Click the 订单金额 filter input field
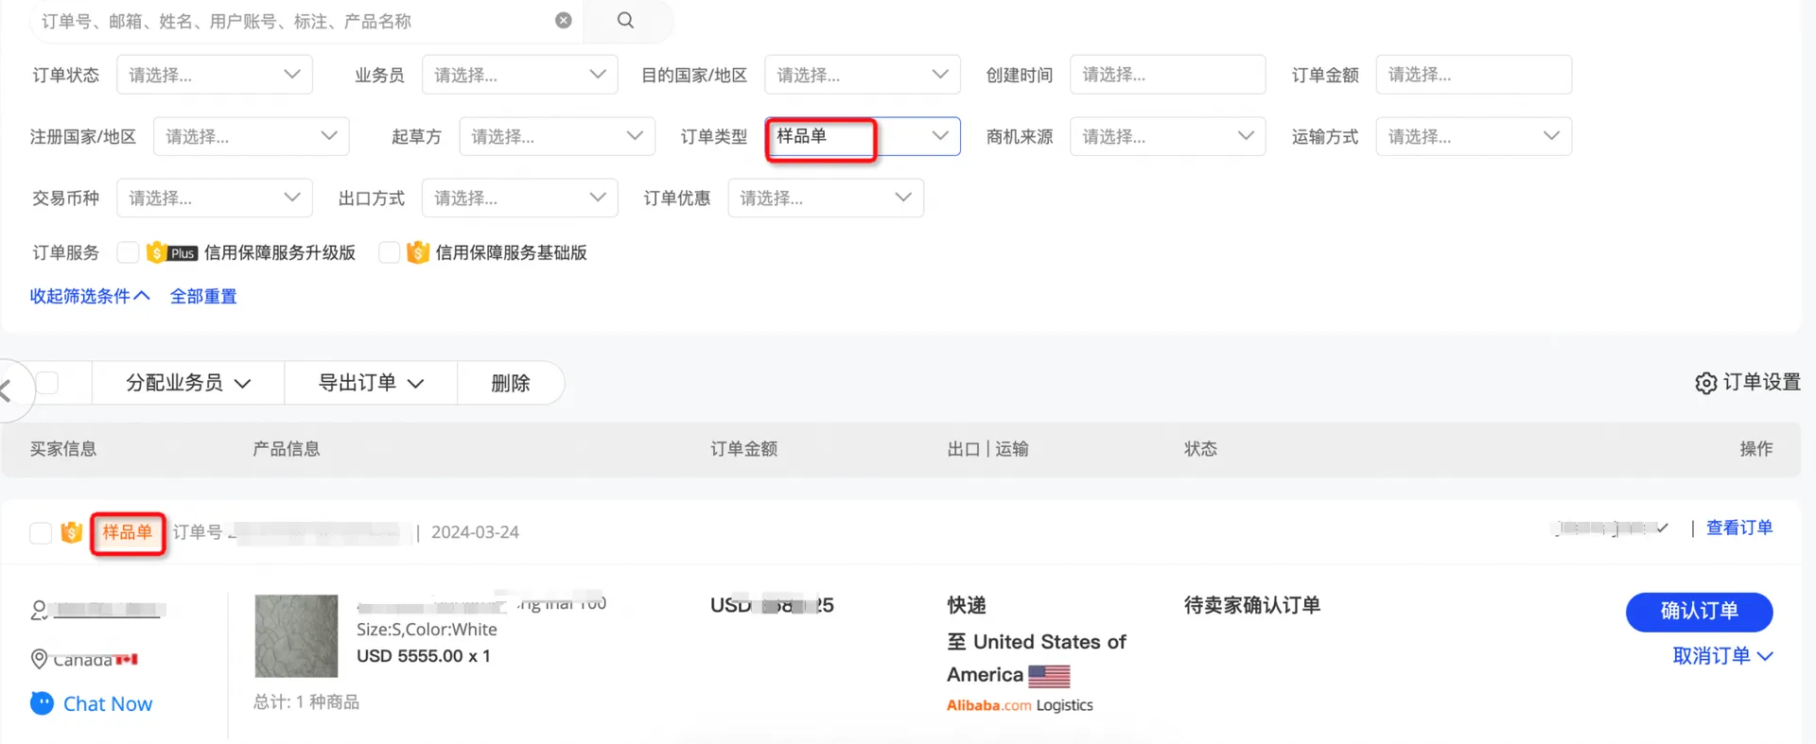This screenshot has height=744, width=1816. pos(1474,75)
